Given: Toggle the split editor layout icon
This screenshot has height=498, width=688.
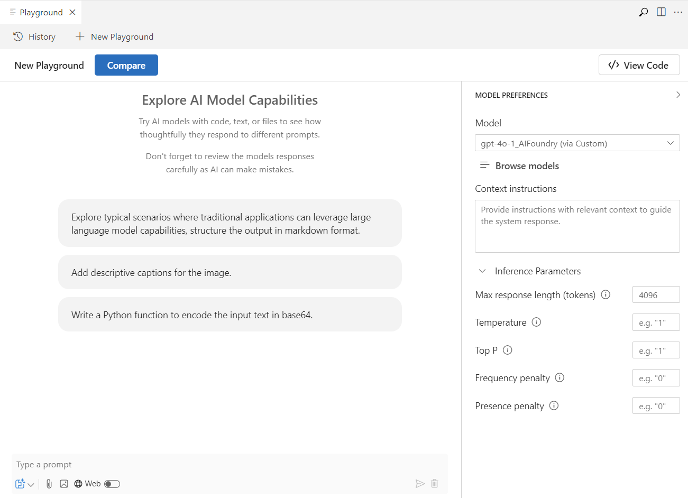Looking at the screenshot, I should click(x=661, y=12).
